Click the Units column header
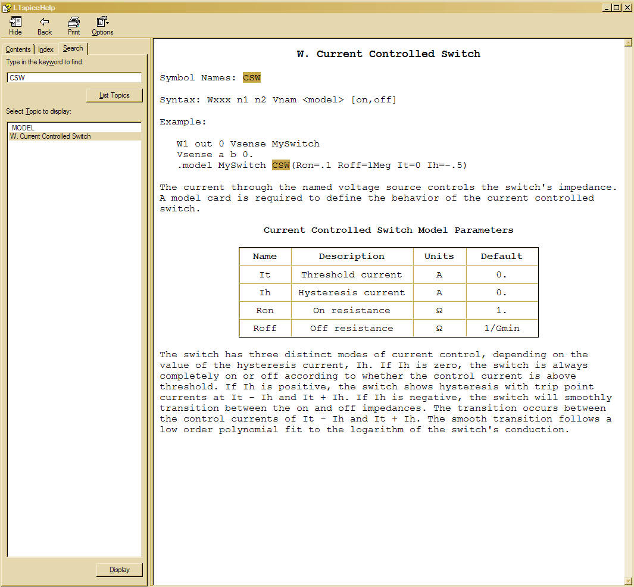The height and width of the screenshot is (587, 634). coord(439,257)
